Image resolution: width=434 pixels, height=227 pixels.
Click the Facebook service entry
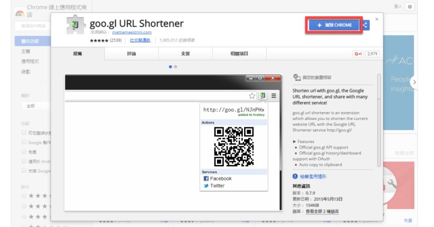click(218, 179)
